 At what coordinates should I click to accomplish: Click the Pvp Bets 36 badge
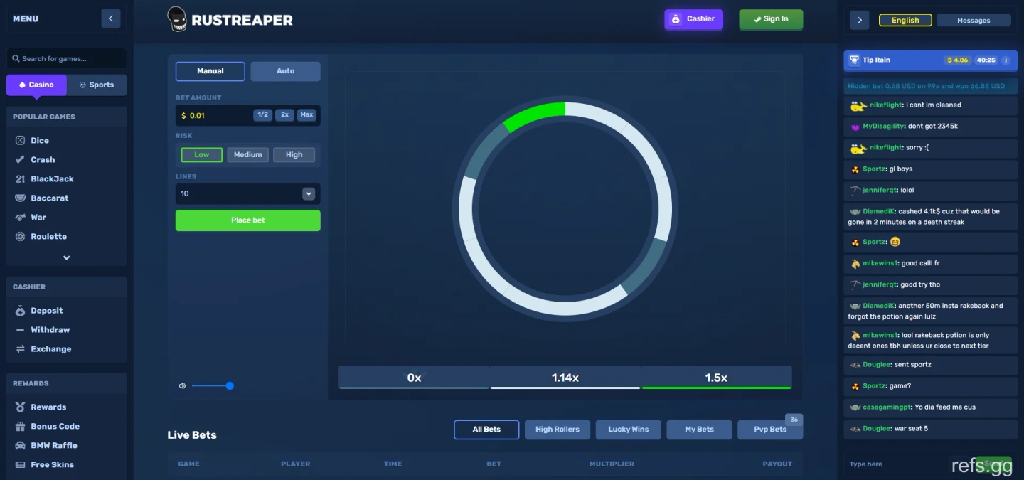pos(794,420)
